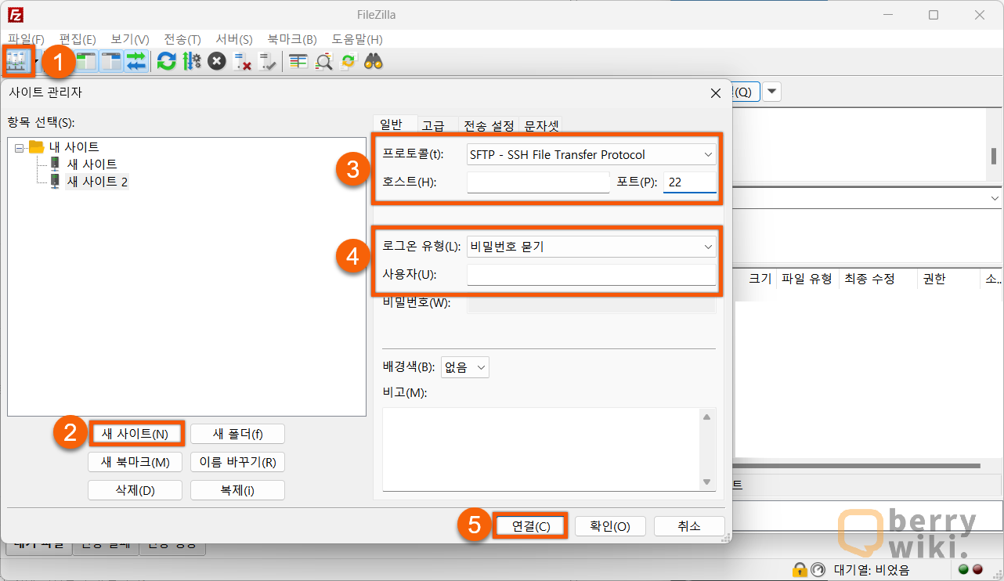
Task: Toggle the synchronized browsing toolbar icon
Action: (348, 61)
